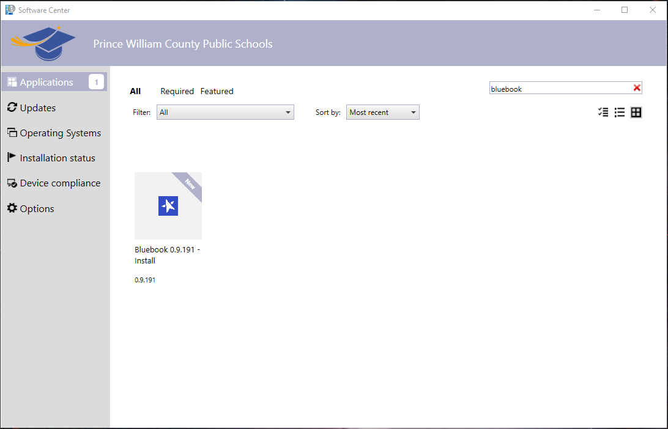Click the New ribbon on Bluebook tile
This screenshot has height=429, width=668.
[x=190, y=184]
